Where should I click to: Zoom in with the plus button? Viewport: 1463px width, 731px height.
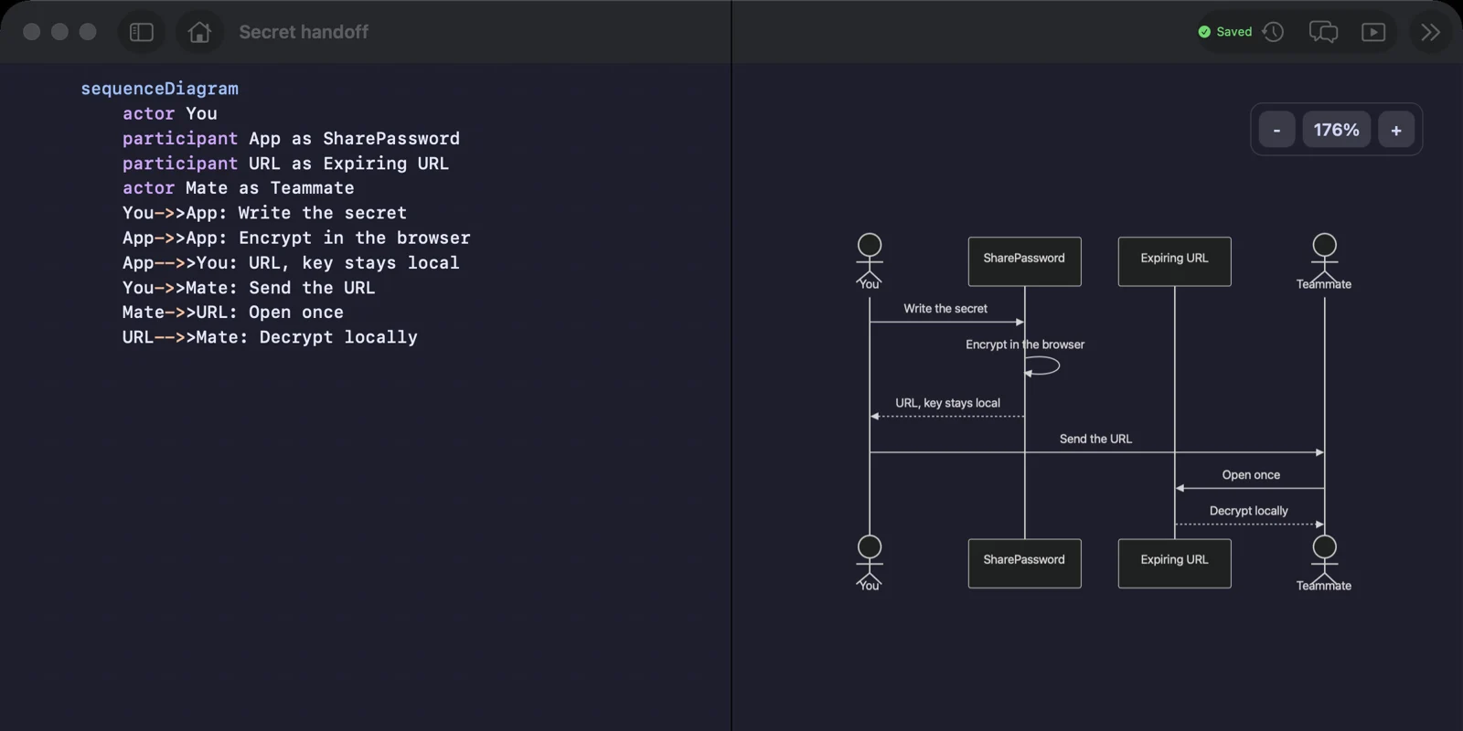point(1396,130)
